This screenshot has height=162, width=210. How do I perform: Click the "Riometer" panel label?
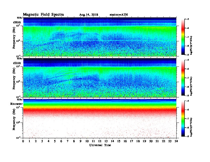pos(16,104)
